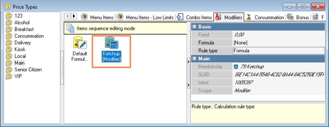Click the GUID value field
329x127 pixels.
pyautogui.click(x=279, y=75)
